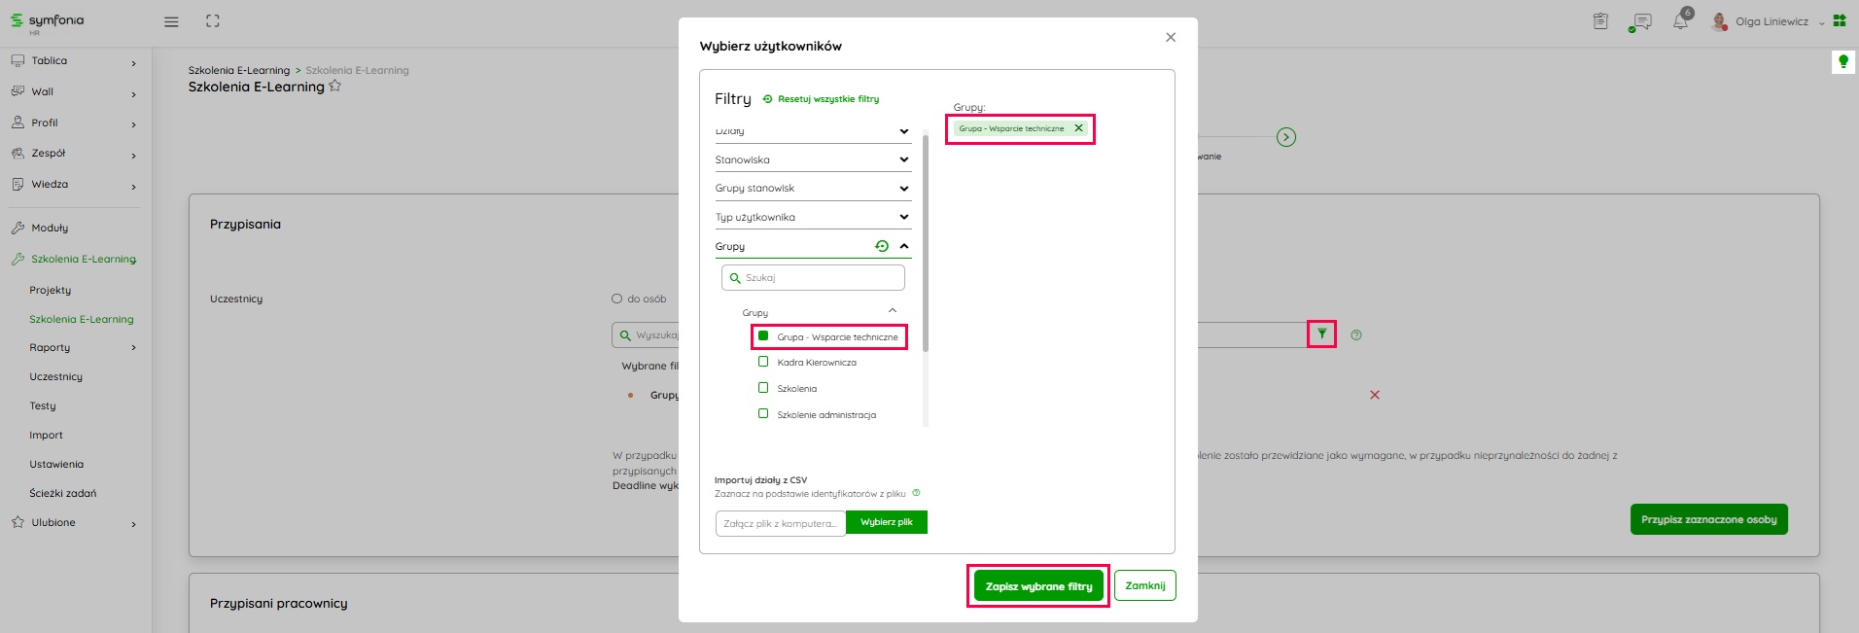Open the notifications bell icon
Image resolution: width=1859 pixels, height=633 pixels.
click(1680, 21)
